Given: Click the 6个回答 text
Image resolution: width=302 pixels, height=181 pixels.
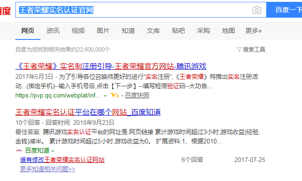Looking at the screenshot, I should (x=192, y=160).
